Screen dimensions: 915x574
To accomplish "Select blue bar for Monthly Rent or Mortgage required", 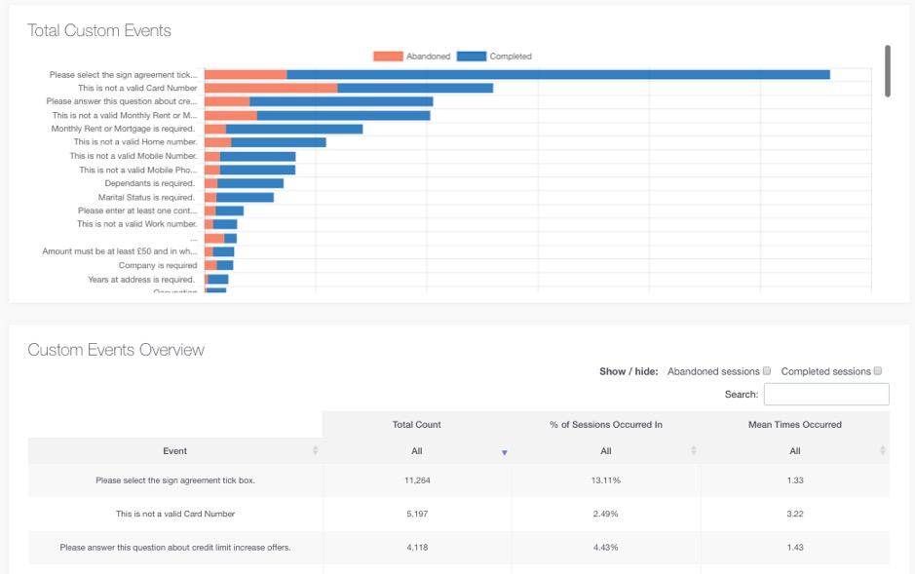I will 293,129.
